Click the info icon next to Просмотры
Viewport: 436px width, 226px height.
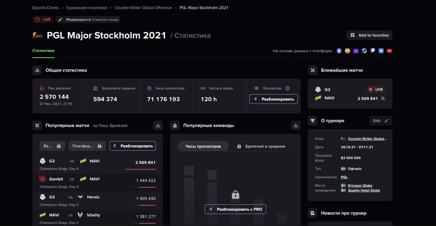click(287, 88)
